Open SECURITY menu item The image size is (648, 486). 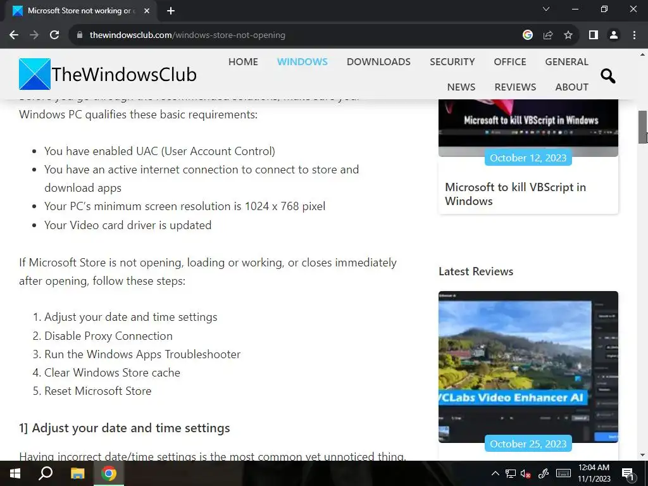452,61
